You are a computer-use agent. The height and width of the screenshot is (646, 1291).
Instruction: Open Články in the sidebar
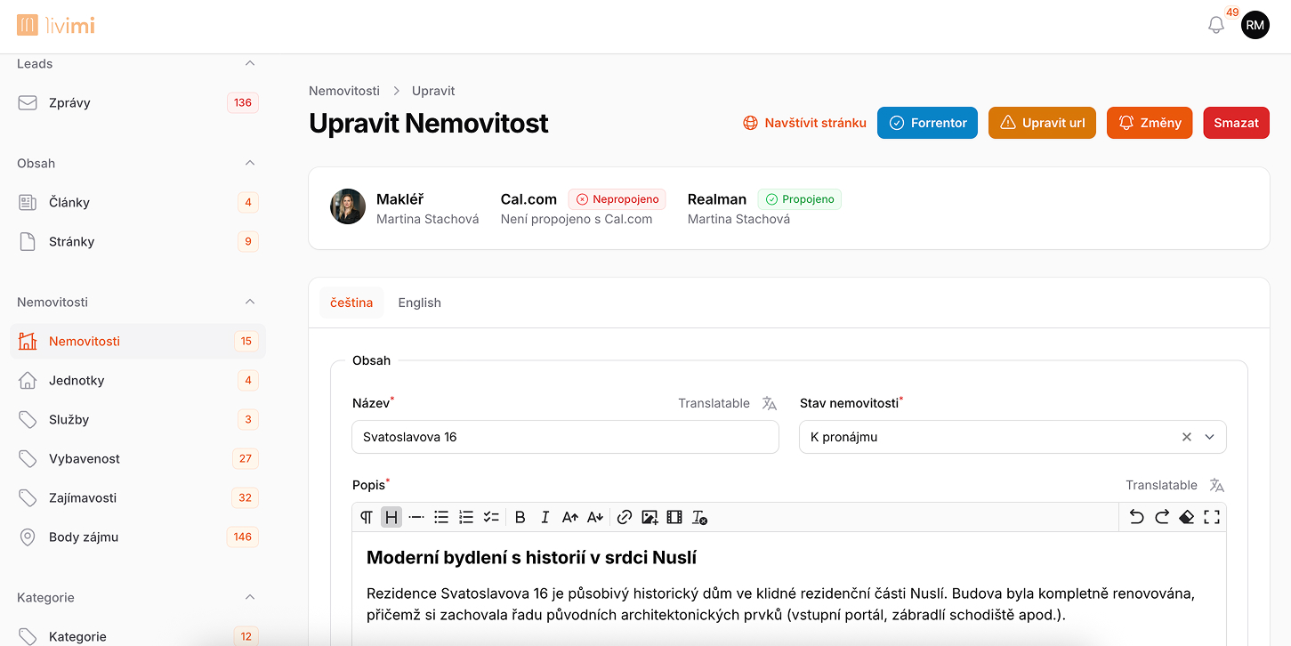(138, 202)
